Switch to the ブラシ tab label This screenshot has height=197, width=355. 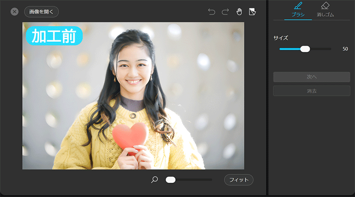pyautogui.click(x=298, y=15)
